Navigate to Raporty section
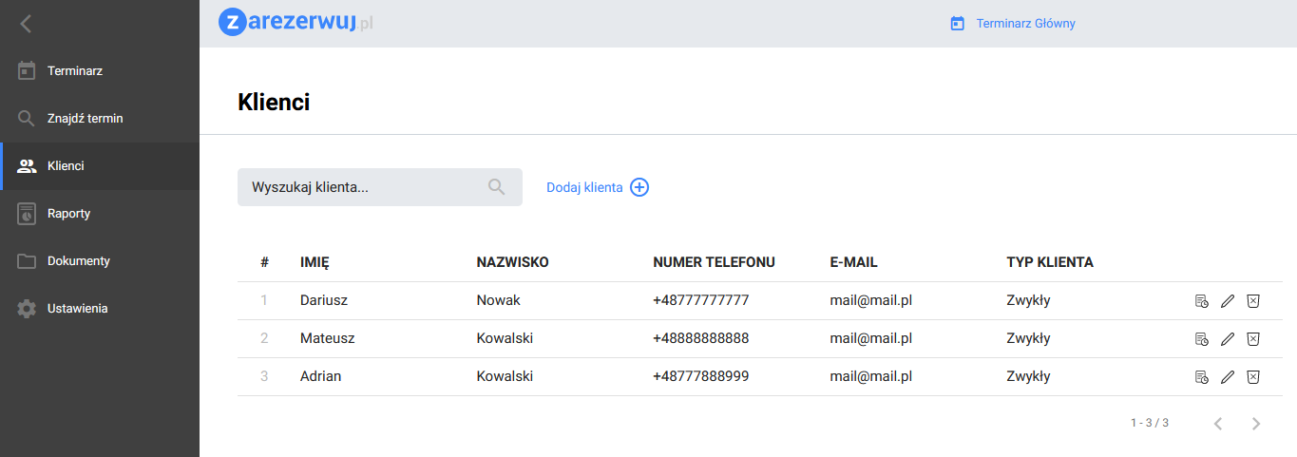Image resolution: width=1297 pixels, height=457 pixels. [68, 214]
